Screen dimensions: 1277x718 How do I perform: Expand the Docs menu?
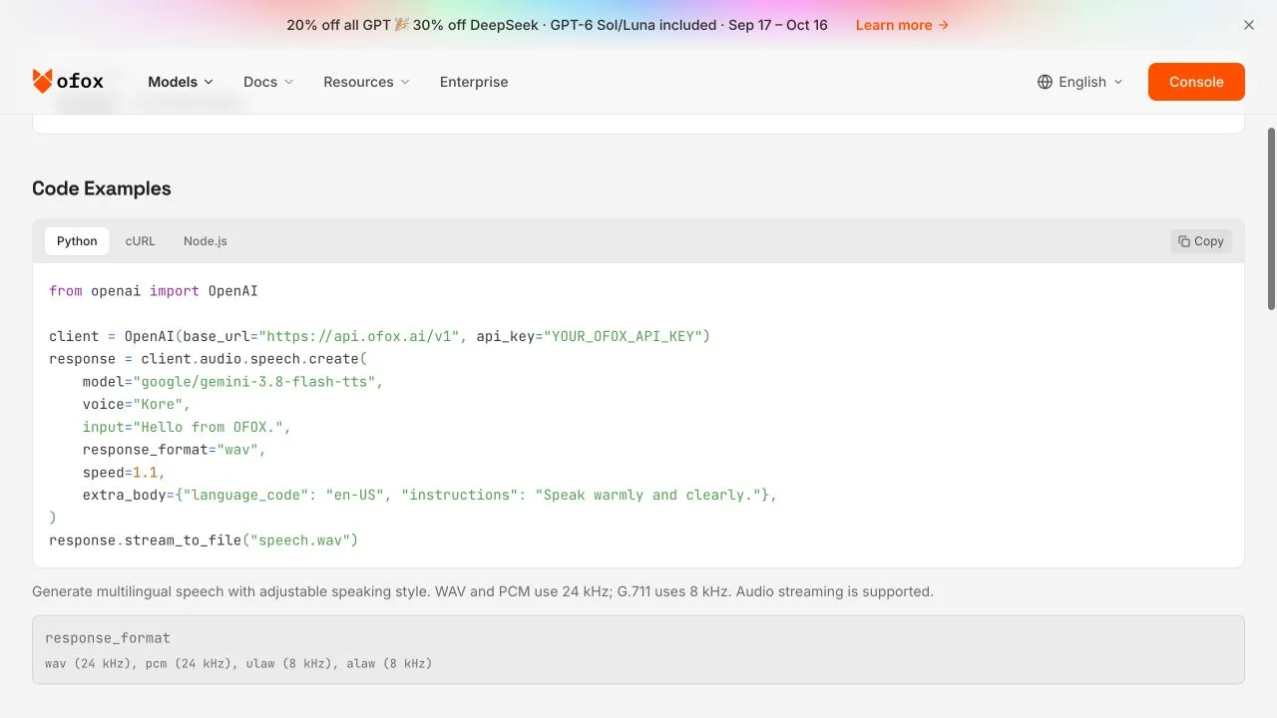268,82
